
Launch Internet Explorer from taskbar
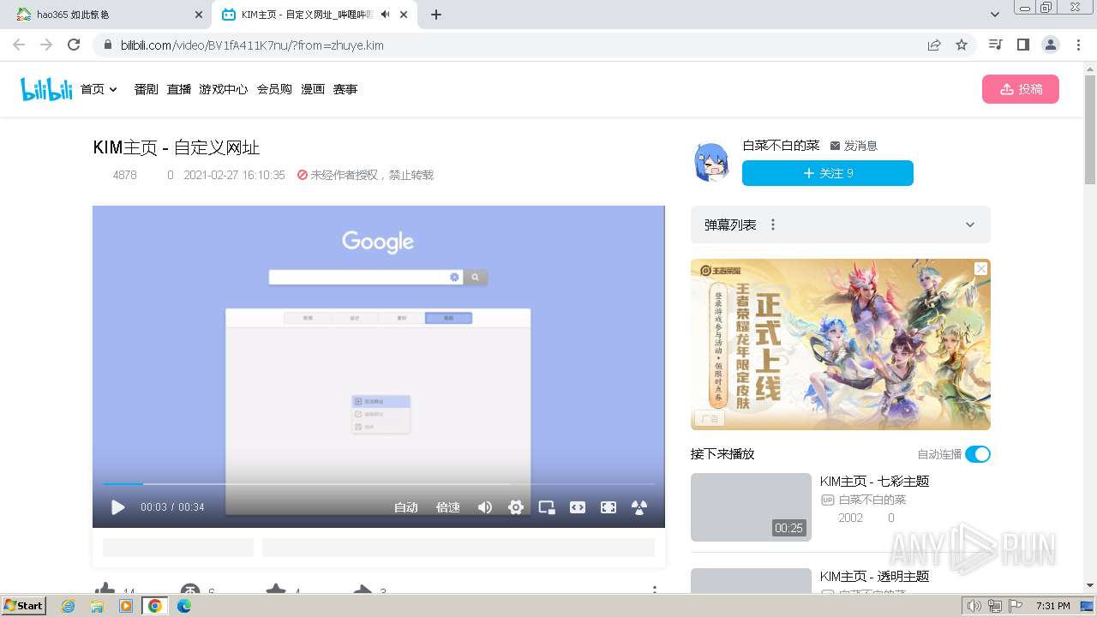68,606
